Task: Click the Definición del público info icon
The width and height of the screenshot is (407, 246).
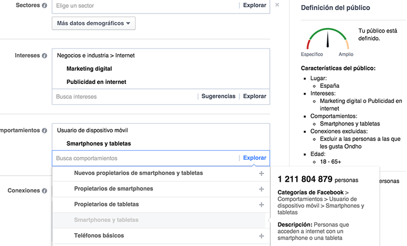Action: point(376,8)
